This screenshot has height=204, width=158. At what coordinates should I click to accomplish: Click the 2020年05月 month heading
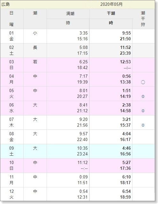[111, 4]
